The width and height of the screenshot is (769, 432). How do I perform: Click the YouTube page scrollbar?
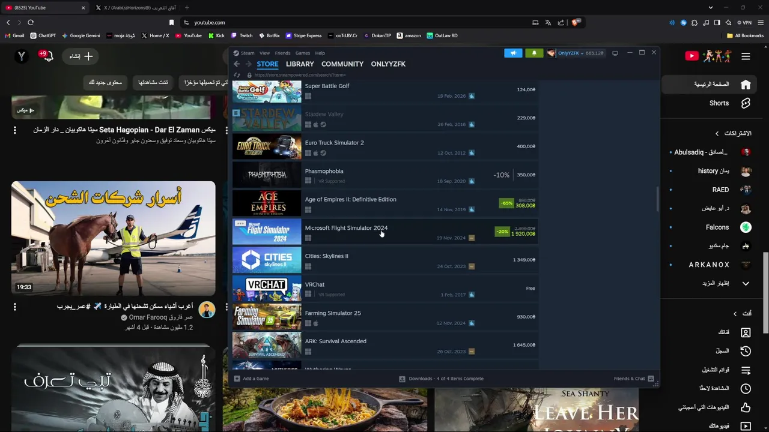pos(766,293)
